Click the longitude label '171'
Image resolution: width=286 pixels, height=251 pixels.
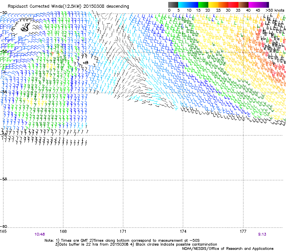(x=123, y=231)
